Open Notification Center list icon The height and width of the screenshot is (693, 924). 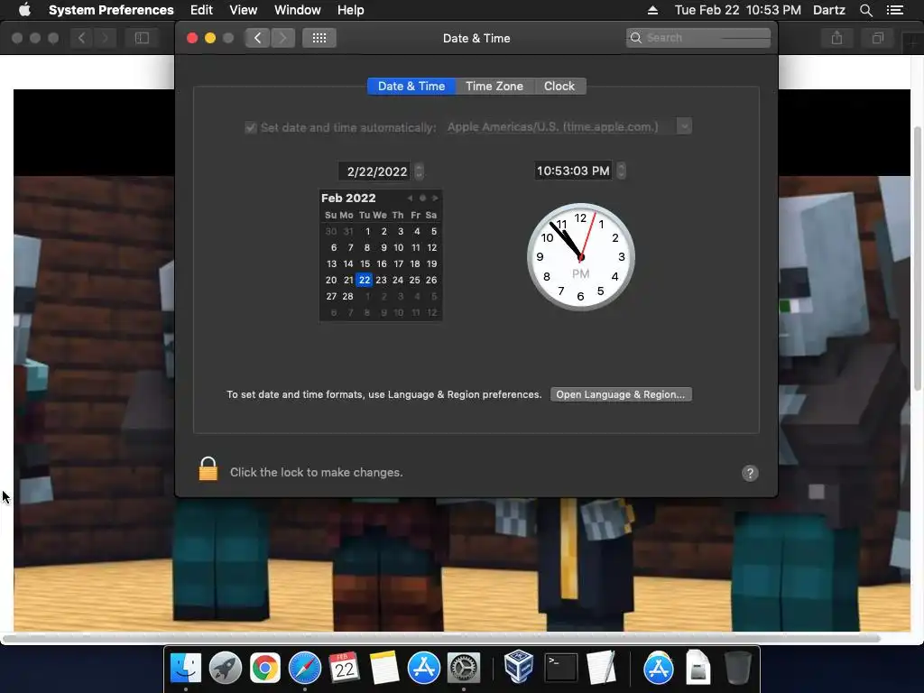point(895,10)
